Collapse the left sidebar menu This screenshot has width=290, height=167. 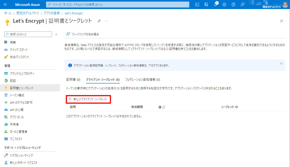pyautogui.click(x=56, y=34)
